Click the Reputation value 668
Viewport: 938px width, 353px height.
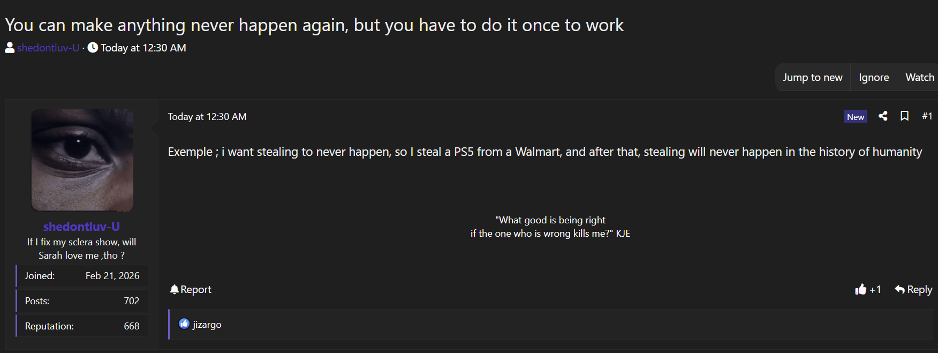click(x=132, y=326)
